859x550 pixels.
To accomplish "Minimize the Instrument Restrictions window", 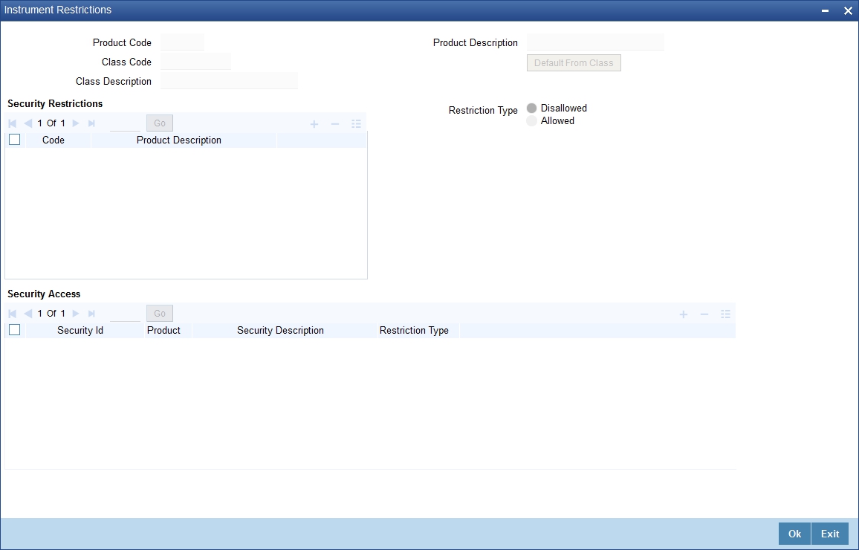I will tap(825, 11).
